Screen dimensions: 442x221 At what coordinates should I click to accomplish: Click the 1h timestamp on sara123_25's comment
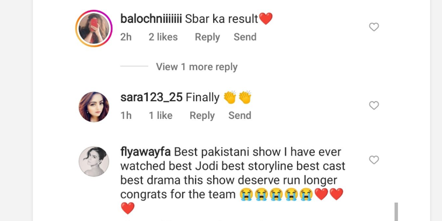[126, 116]
